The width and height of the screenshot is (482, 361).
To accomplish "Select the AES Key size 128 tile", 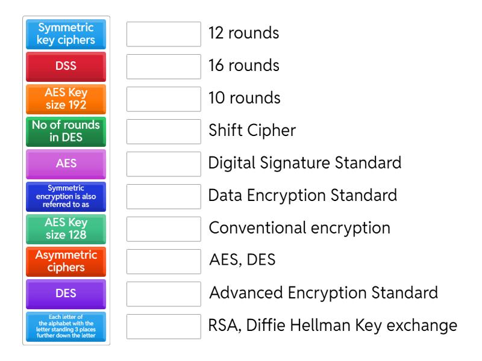I will pos(65,229).
